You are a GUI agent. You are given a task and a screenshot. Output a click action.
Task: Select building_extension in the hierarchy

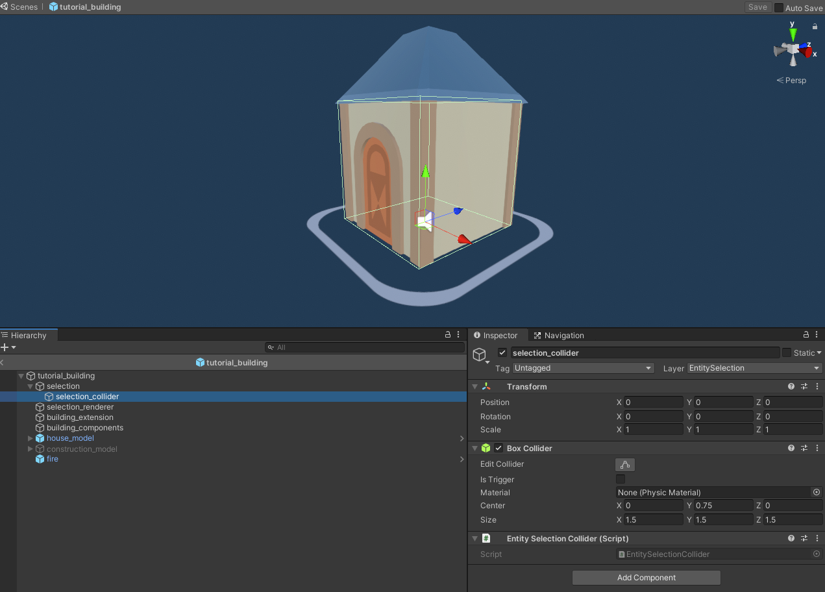[80, 417]
